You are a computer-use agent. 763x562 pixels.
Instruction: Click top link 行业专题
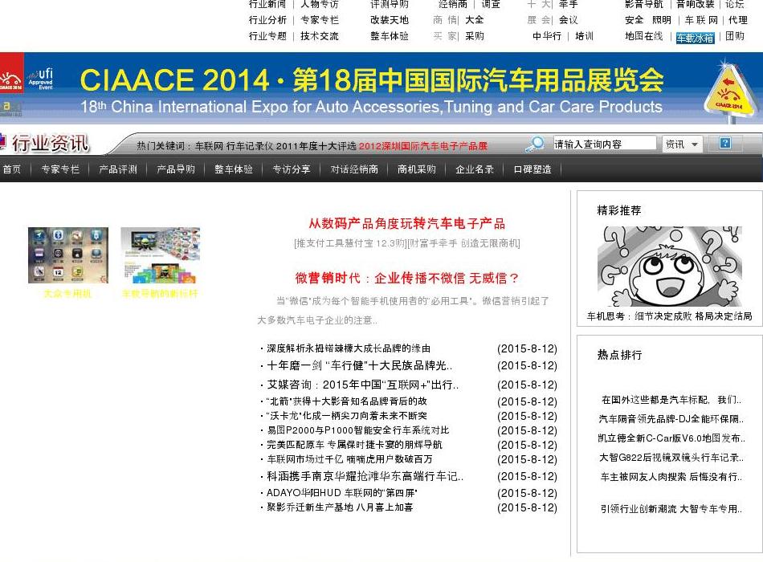point(267,36)
